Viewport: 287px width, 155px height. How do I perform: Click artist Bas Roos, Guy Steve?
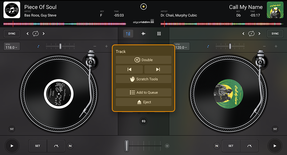(40, 15)
